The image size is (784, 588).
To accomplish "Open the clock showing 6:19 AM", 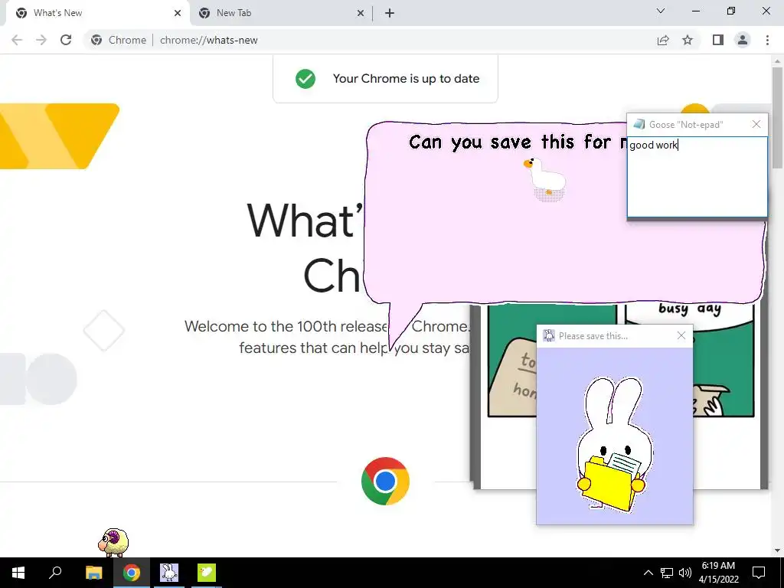I will click(x=718, y=573).
